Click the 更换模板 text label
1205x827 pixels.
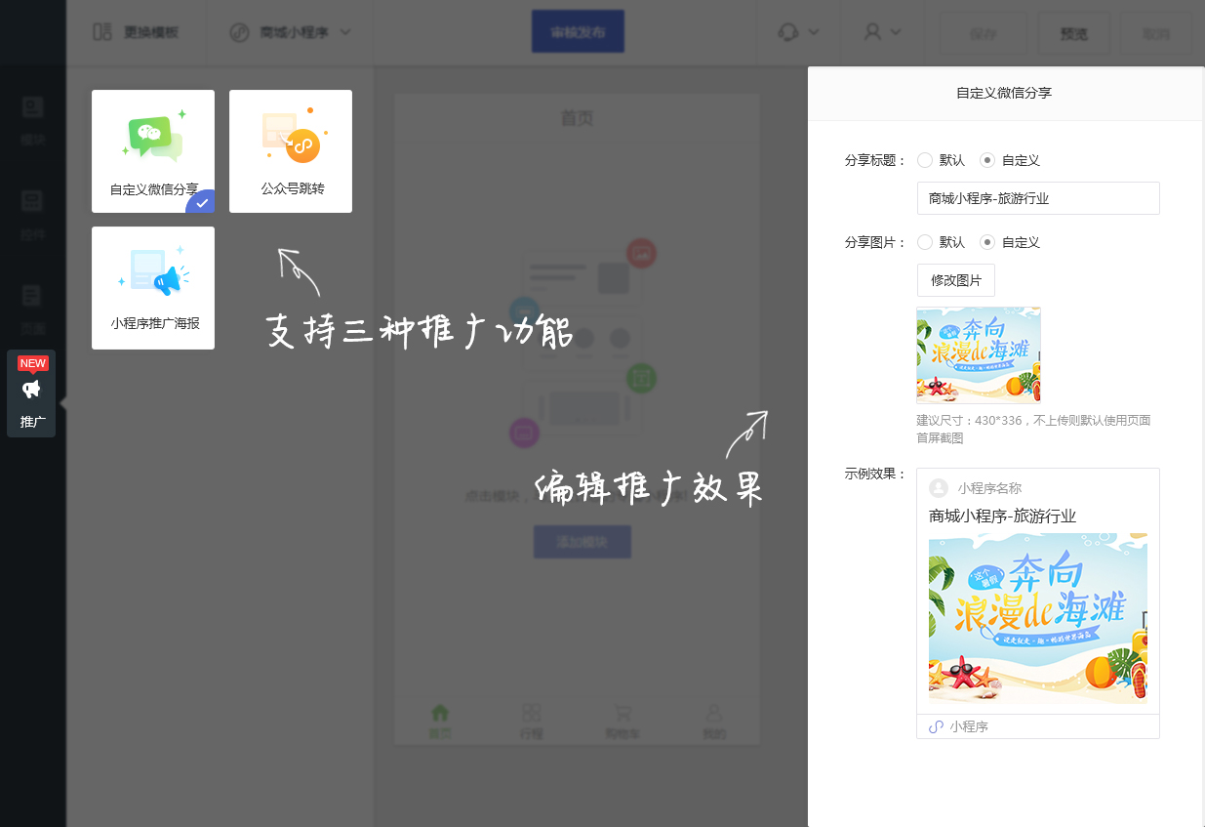pyautogui.click(x=151, y=32)
